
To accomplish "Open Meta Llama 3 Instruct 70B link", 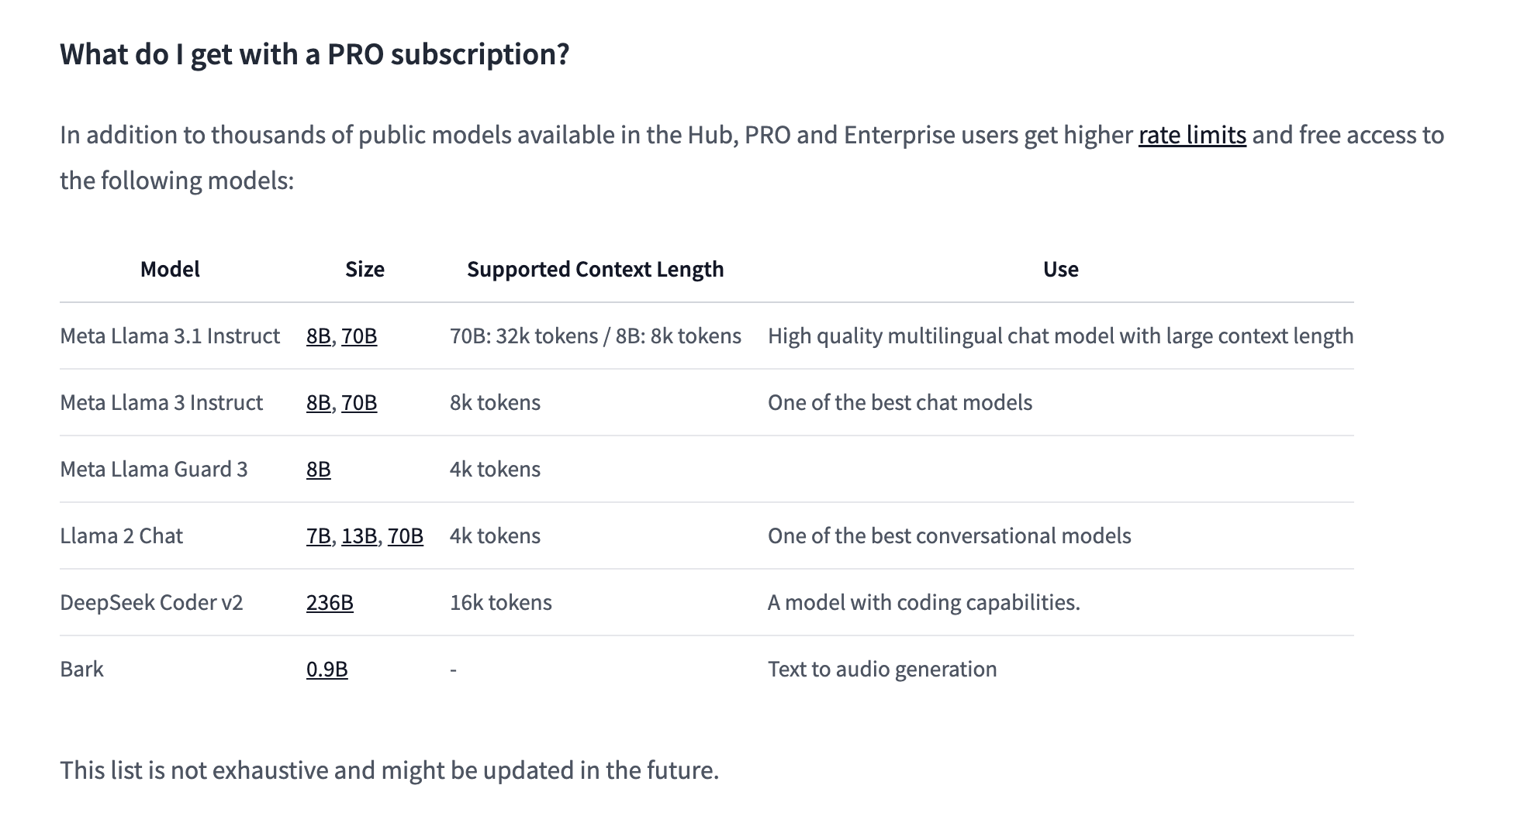I will (359, 402).
